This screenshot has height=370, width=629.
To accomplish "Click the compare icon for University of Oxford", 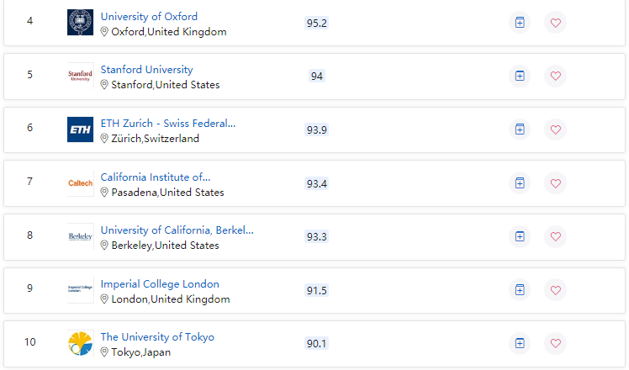I will pos(520,23).
